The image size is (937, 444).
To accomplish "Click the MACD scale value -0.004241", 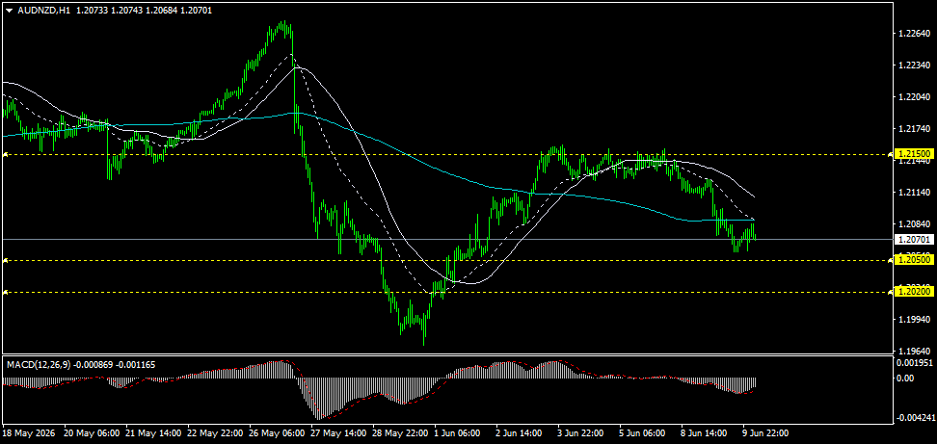I will point(914,418).
